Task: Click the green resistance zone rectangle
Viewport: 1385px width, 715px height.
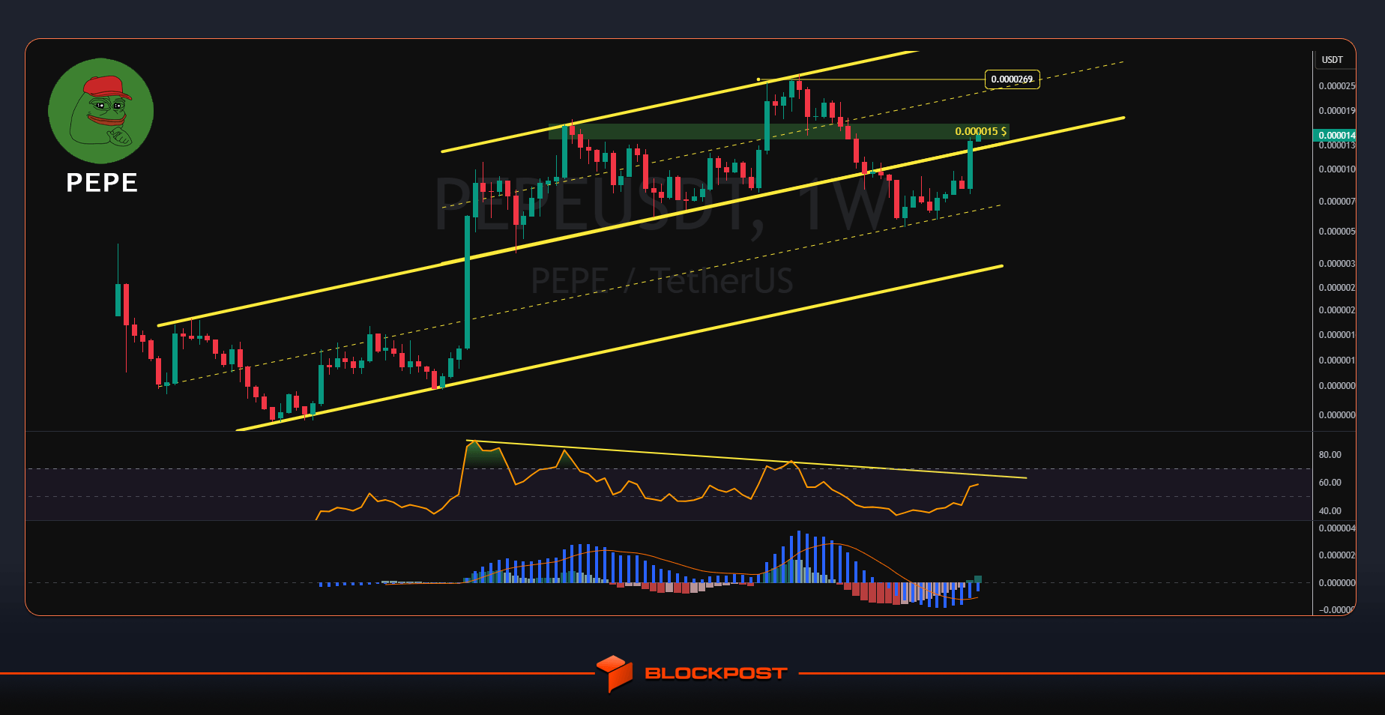Action: 779,132
